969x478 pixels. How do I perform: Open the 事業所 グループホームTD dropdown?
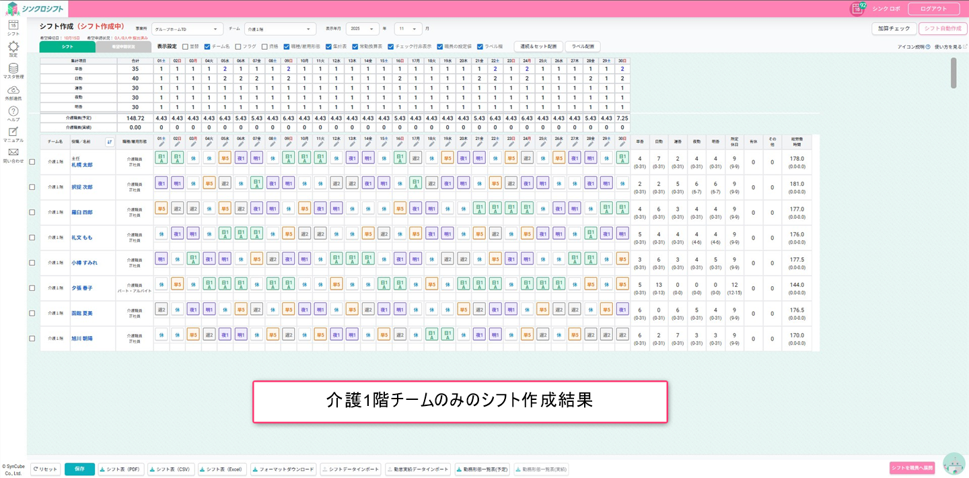pos(187,29)
